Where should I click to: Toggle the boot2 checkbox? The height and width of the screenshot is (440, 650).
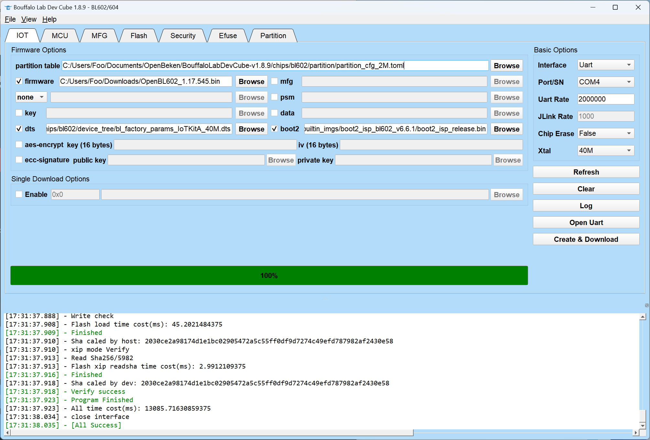pyautogui.click(x=275, y=129)
